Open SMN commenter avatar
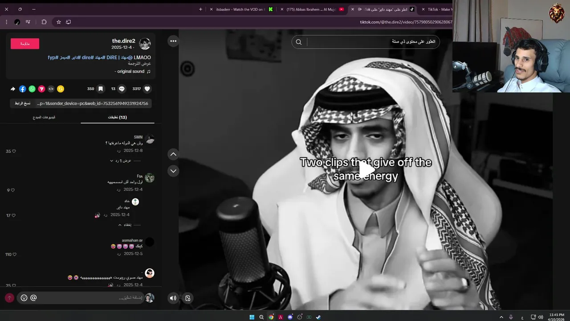The width and height of the screenshot is (570, 321). [x=150, y=139]
